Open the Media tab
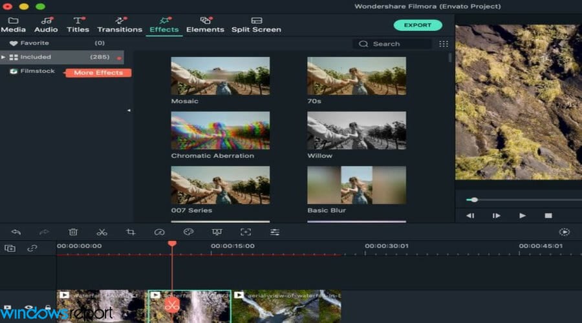This screenshot has width=582, height=323. (x=14, y=25)
